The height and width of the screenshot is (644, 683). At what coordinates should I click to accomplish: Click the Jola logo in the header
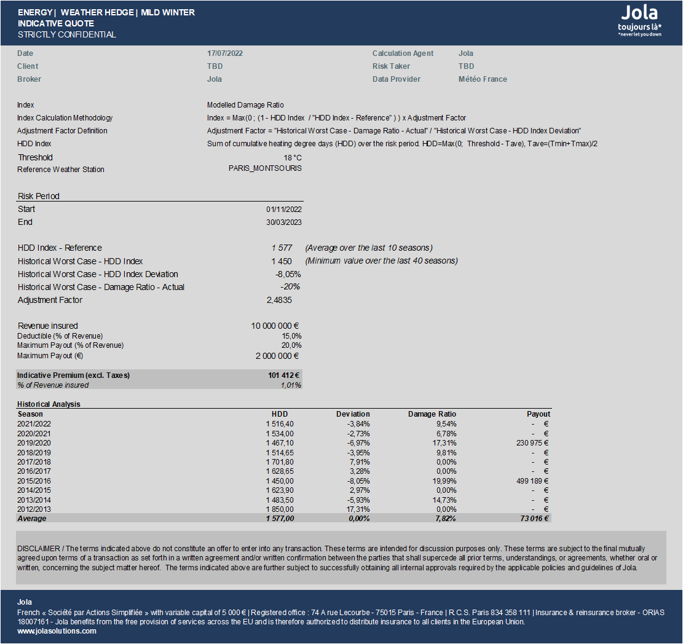639,20
